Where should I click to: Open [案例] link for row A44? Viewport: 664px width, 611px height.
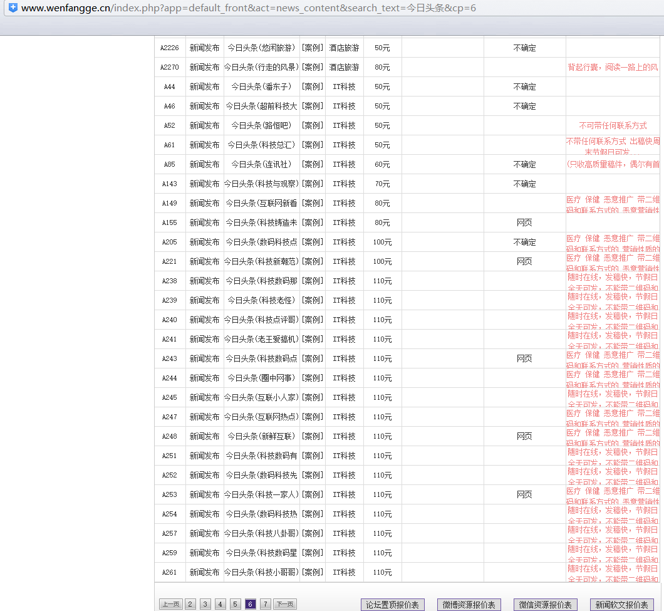coord(312,87)
